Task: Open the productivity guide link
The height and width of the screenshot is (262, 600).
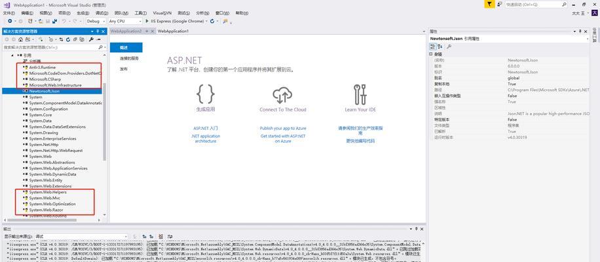Action: point(360,131)
